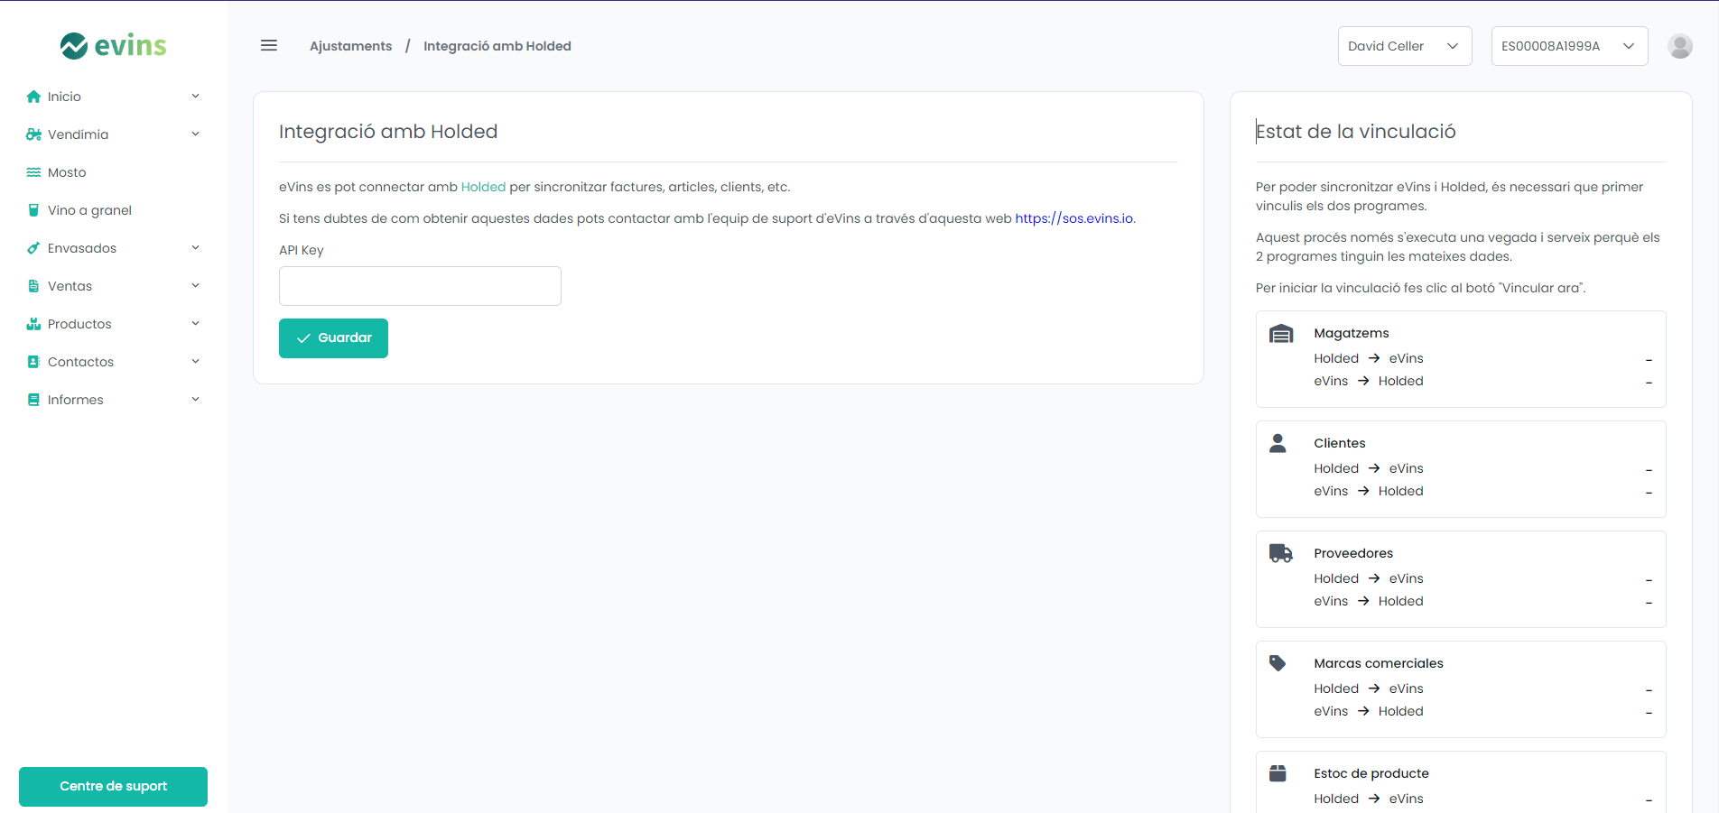Click the Ventas invoice icon
Image resolution: width=1719 pixels, height=813 pixels.
33,286
